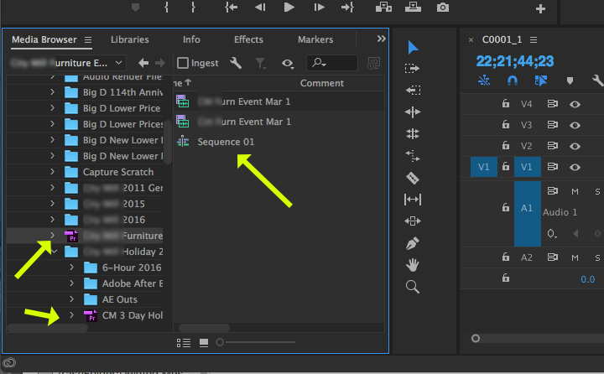Select the Razor tool
The width and height of the screenshot is (604, 374).
coord(413,178)
